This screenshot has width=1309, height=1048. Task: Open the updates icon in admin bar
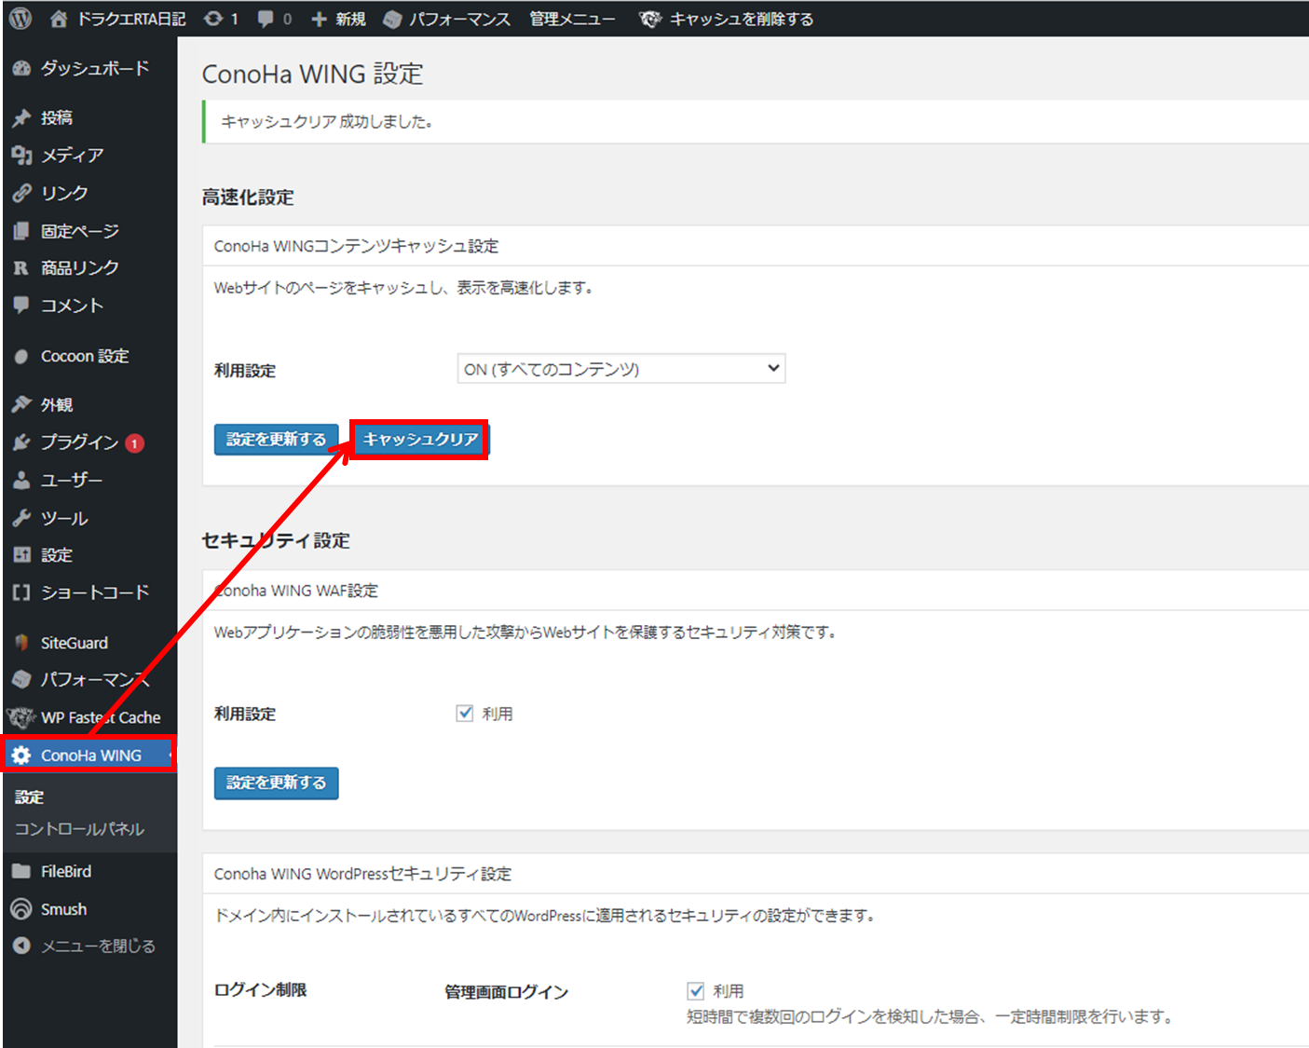214,19
